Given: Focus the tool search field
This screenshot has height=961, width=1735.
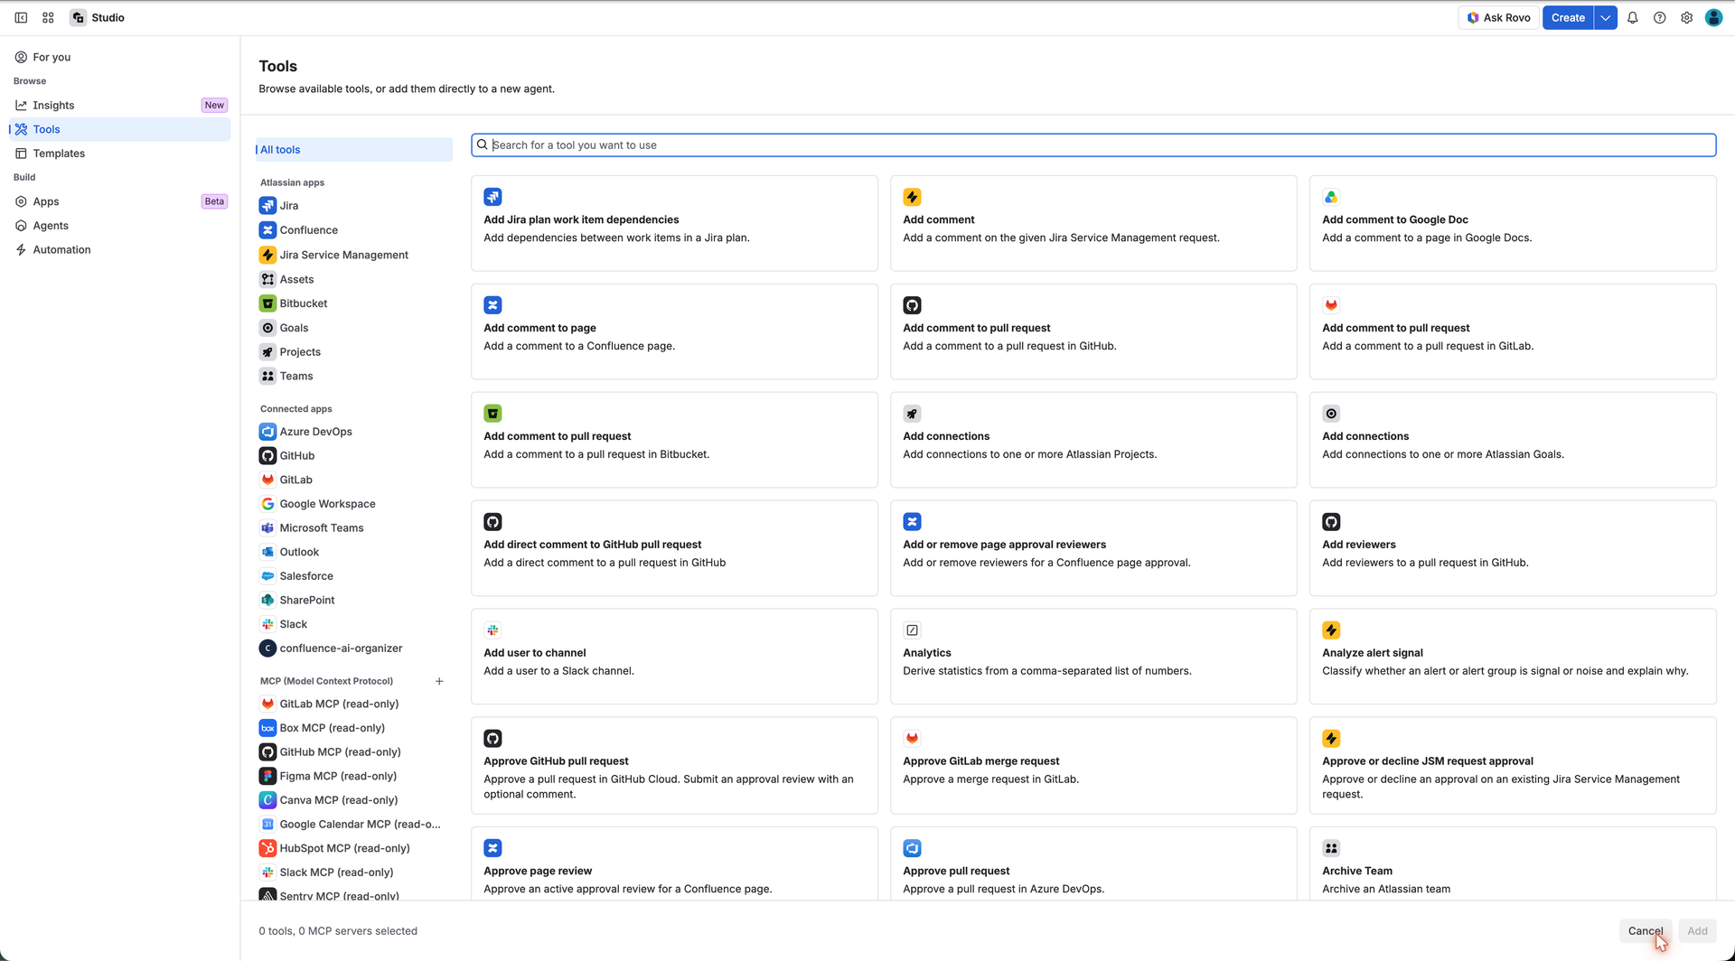Looking at the screenshot, I should coord(1093,145).
